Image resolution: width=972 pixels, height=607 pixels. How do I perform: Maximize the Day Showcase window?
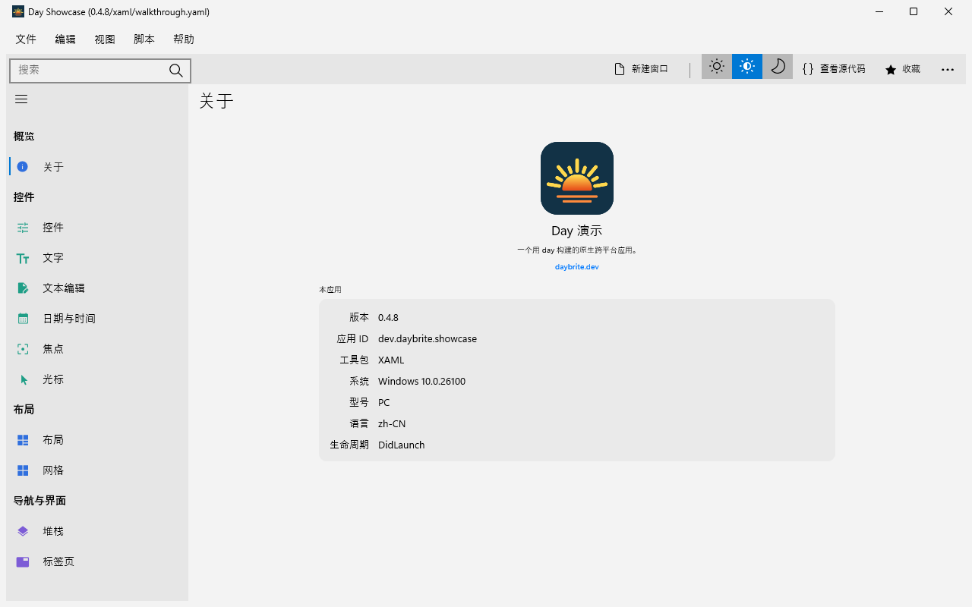(914, 11)
